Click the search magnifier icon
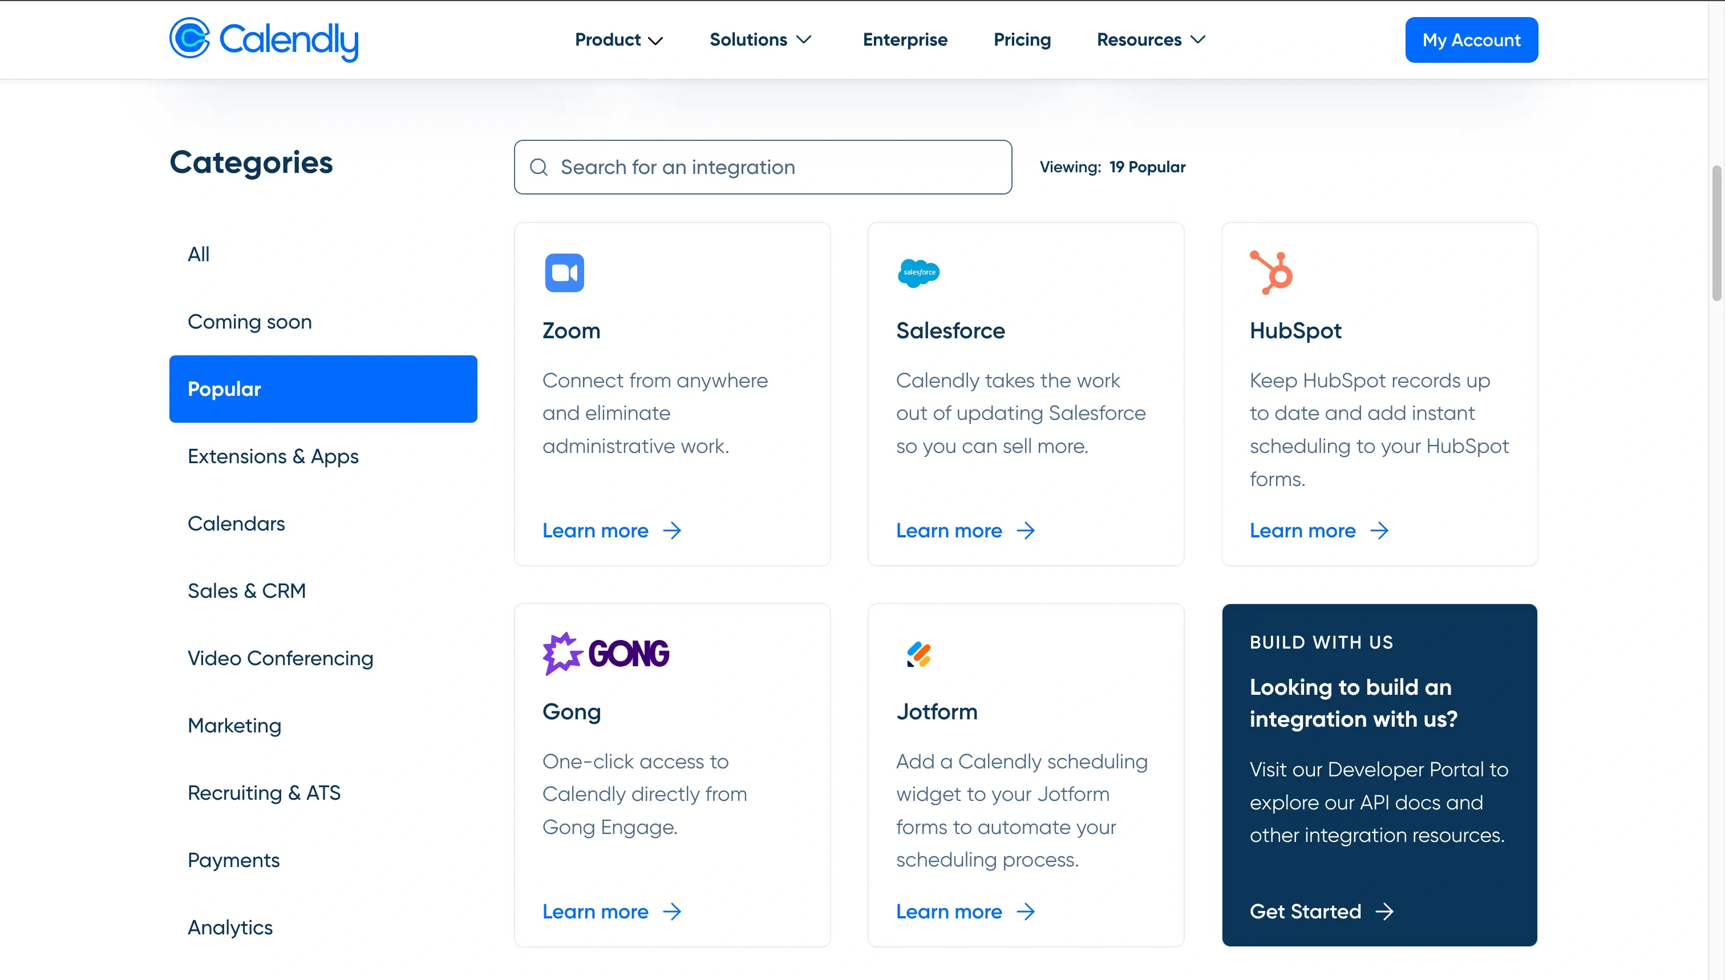 [x=539, y=167]
